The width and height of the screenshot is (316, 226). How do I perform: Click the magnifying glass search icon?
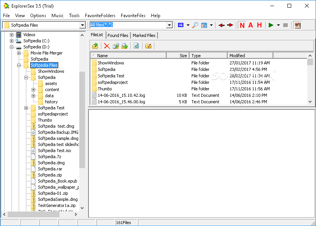click(x=195, y=25)
